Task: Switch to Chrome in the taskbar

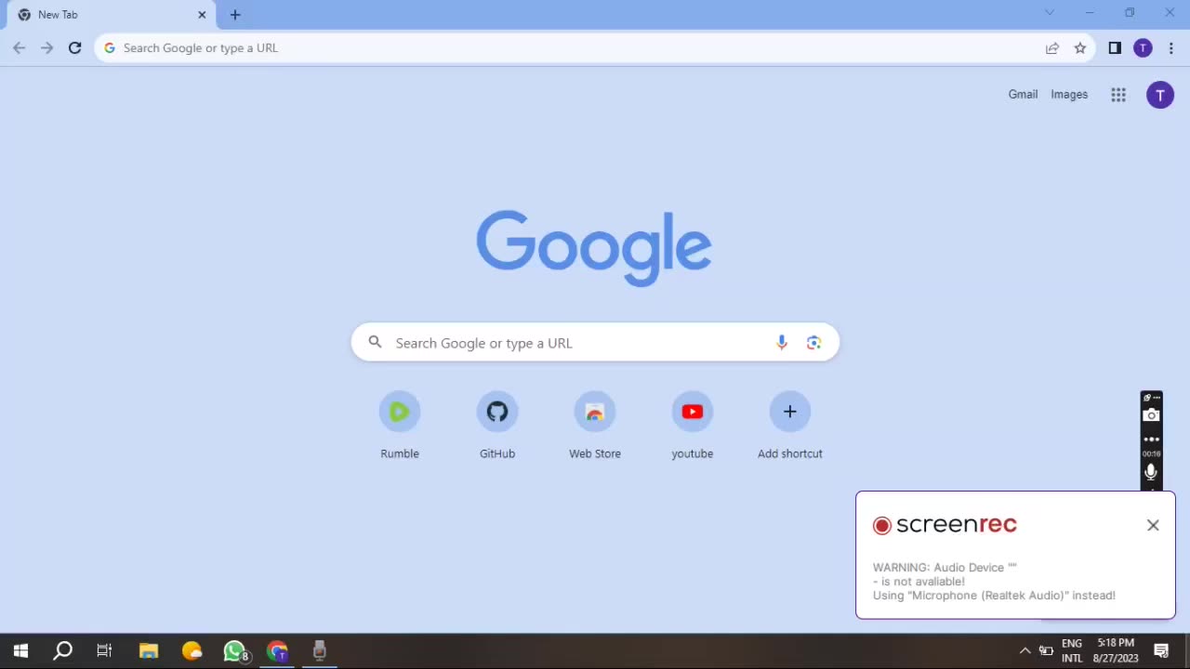Action: point(277,651)
